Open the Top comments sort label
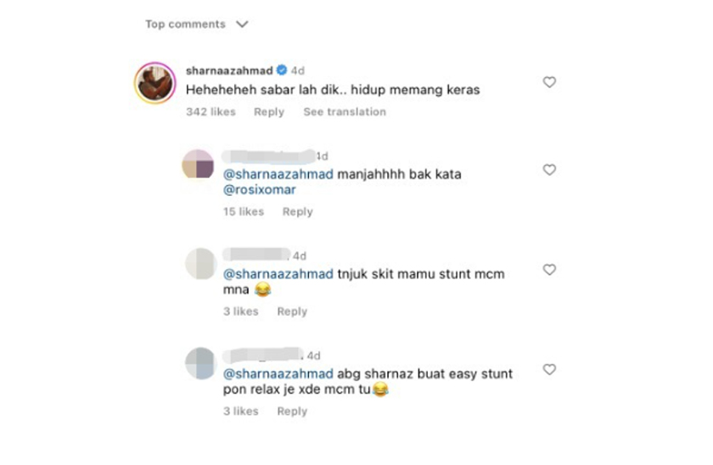 [x=186, y=24]
